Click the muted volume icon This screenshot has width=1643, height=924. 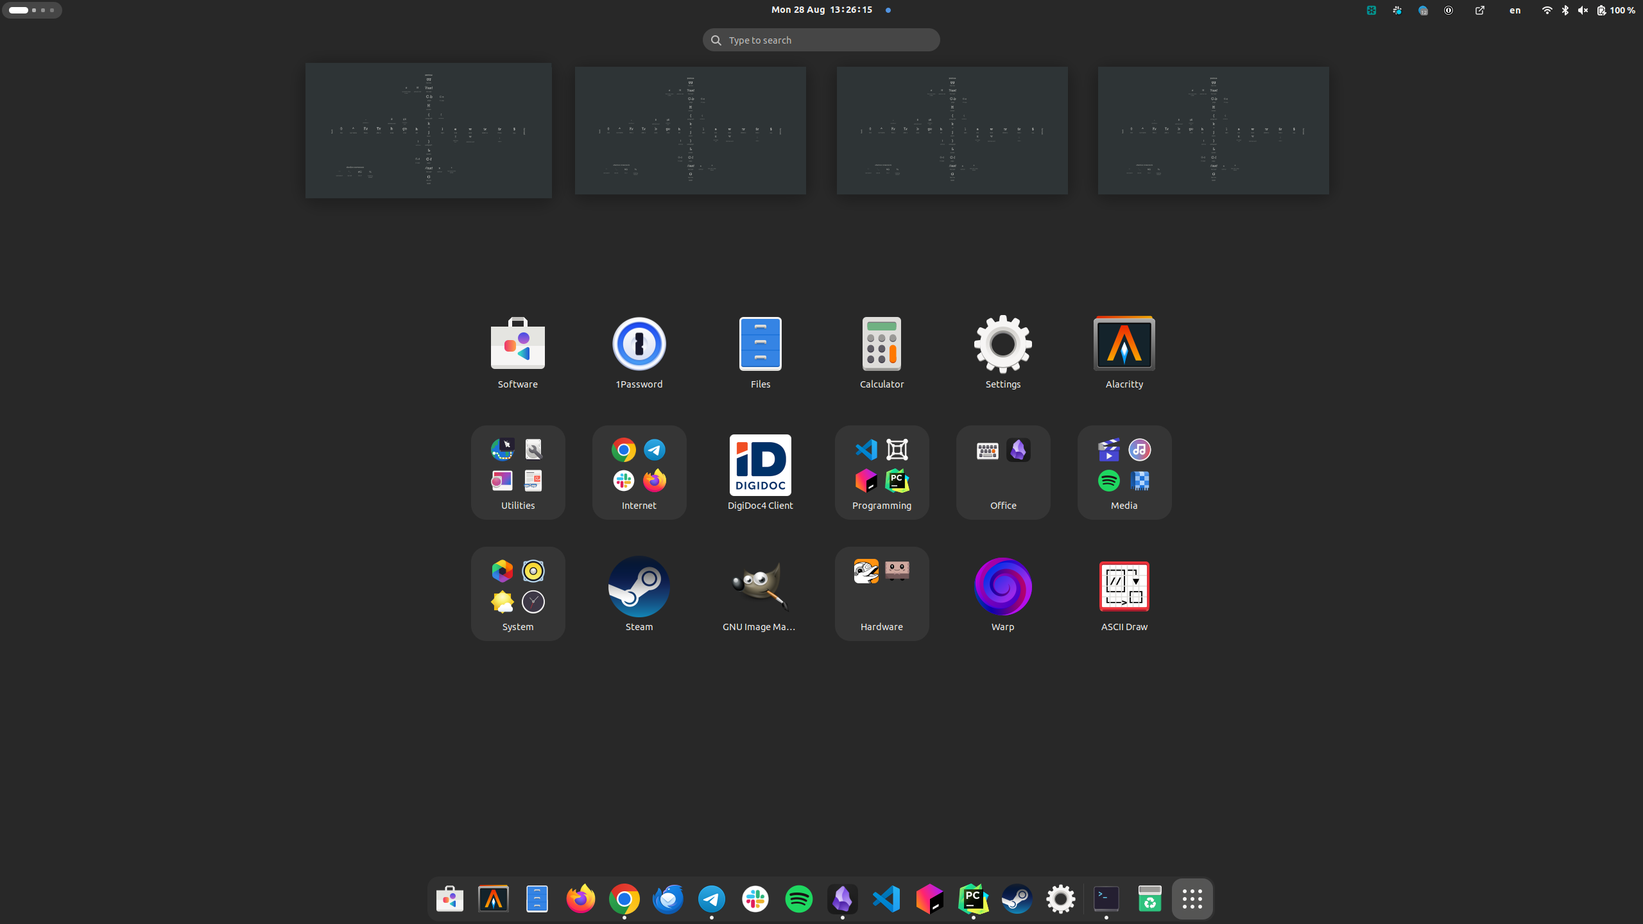click(x=1583, y=10)
